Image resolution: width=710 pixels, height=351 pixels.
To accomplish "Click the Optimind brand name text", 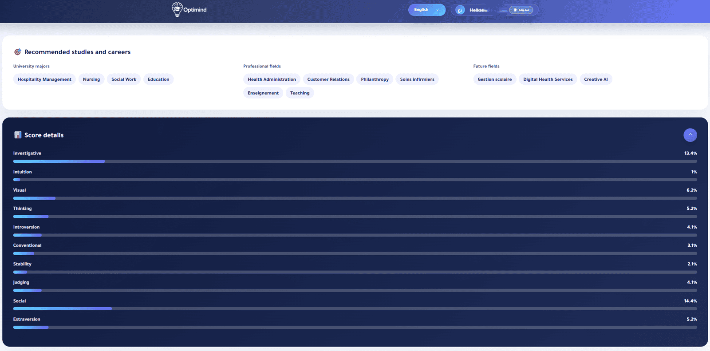I will (x=195, y=10).
